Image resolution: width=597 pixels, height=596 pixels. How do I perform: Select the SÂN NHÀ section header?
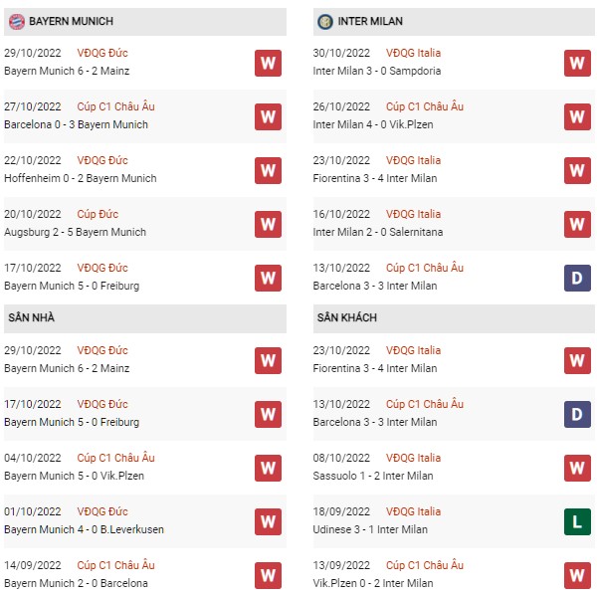point(145,318)
